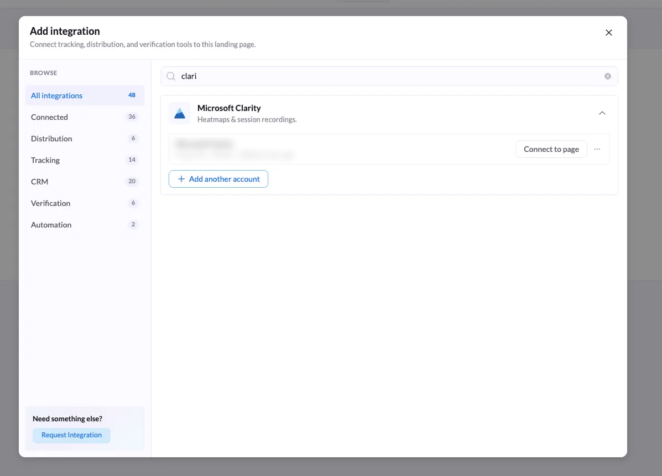The image size is (662, 476).
Task: Click the magnifying glass search icon
Action: (x=171, y=76)
